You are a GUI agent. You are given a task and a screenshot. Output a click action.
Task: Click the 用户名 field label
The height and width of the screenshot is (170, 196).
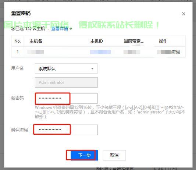click(x=17, y=68)
